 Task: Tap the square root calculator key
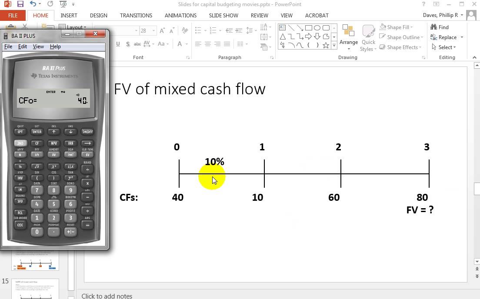(37, 166)
